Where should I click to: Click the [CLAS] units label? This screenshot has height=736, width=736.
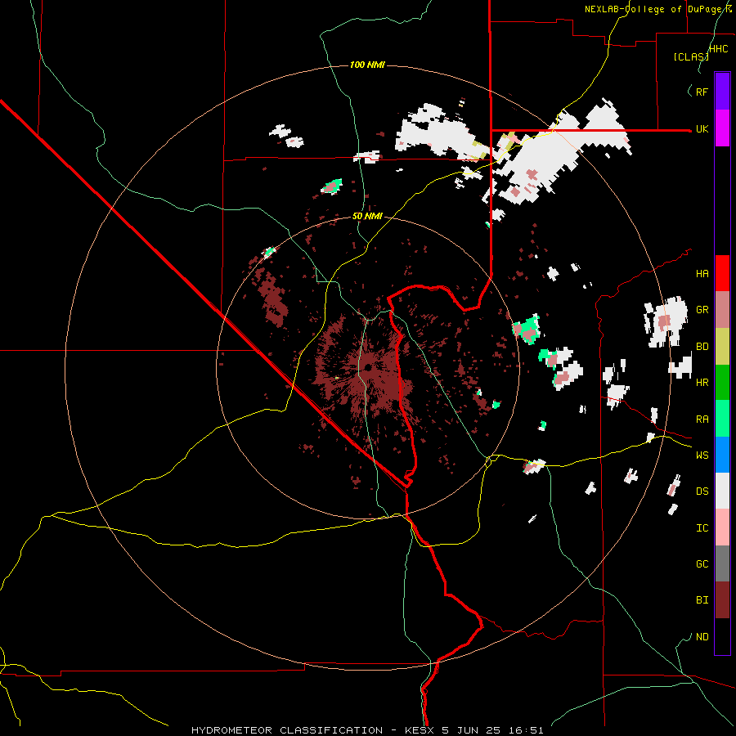point(691,56)
